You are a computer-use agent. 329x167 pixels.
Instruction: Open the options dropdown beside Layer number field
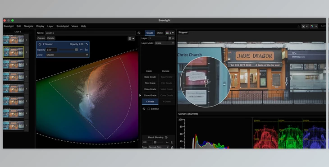(x=171, y=38)
